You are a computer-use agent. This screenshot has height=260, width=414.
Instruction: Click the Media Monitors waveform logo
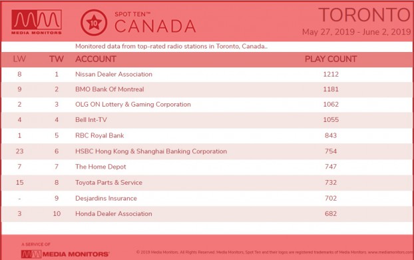[37, 22]
